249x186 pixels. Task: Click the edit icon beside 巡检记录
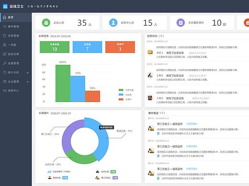coord(5,54)
